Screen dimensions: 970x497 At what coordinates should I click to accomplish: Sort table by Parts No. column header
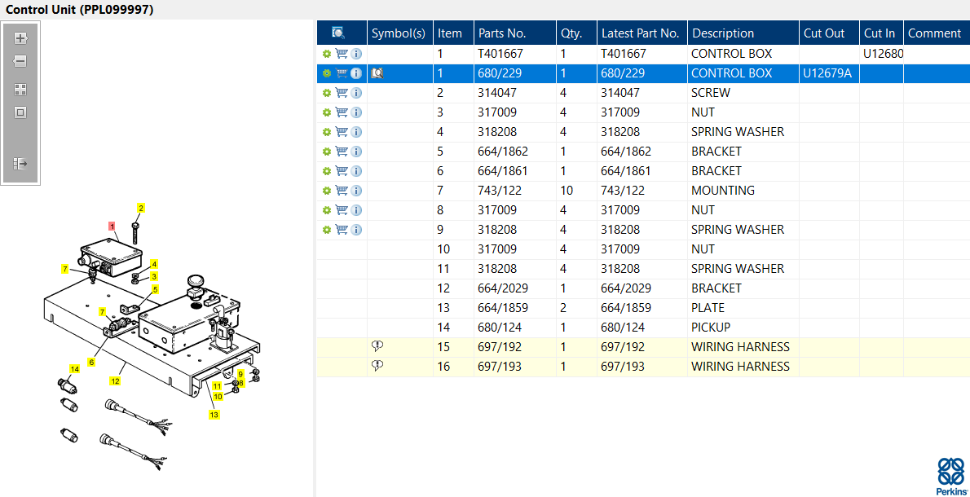(x=501, y=33)
